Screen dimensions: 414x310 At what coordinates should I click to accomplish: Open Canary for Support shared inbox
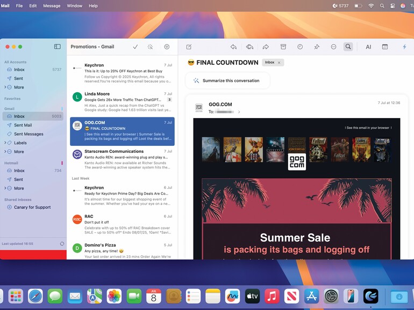33,207
